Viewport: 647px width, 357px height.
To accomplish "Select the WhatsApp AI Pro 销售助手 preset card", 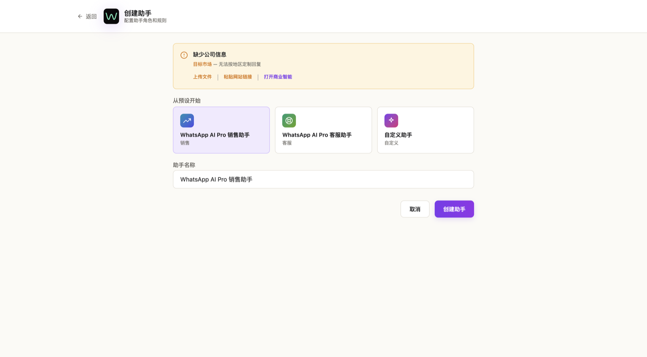I will point(221,130).
